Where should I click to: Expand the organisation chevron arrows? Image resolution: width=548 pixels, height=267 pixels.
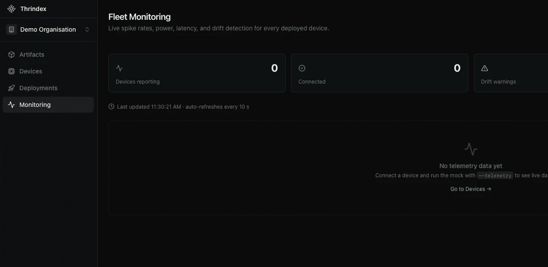coord(87,29)
